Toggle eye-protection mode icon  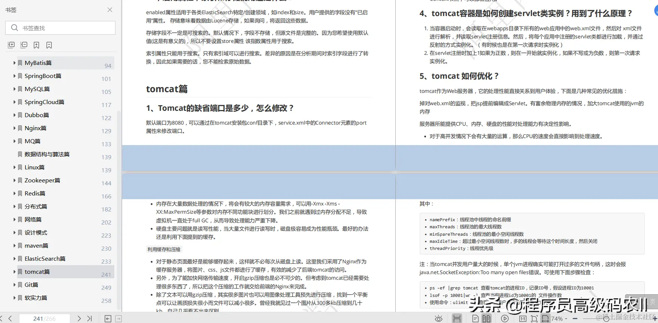439,319
